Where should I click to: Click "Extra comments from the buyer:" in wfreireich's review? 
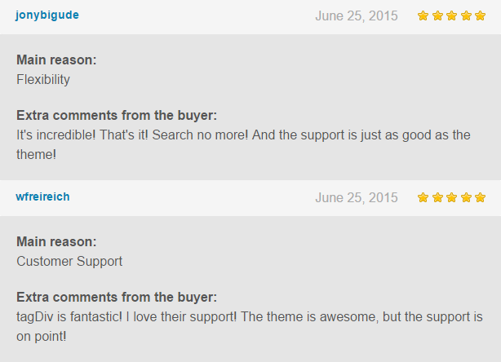(x=117, y=297)
